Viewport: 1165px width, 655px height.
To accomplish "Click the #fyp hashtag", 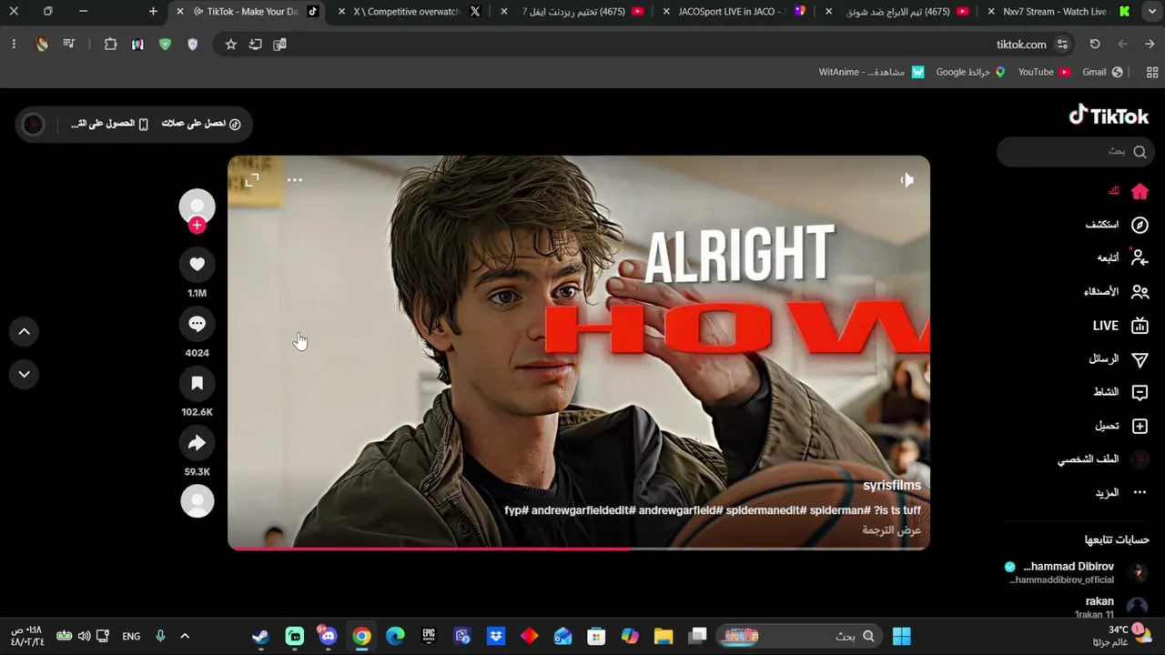I will coord(516,510).
